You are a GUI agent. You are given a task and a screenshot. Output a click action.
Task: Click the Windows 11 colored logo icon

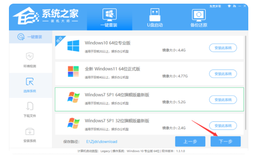(x=73, y=71)
